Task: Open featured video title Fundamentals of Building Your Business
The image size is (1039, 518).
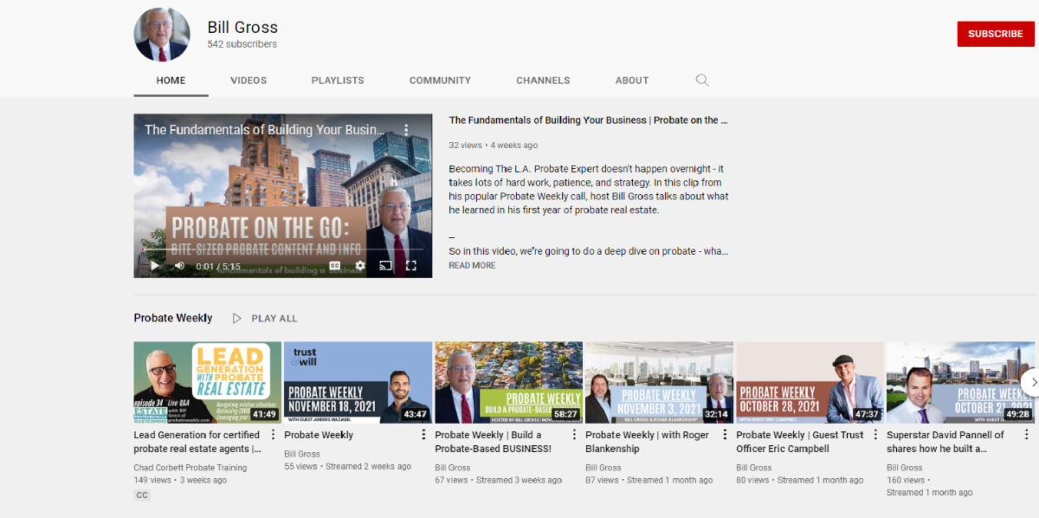Action: (x=588, y=120)
